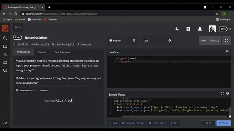Screen dimensions: 234x131
Task: Open the user profile avatar
Action: (x=212, y=29)
